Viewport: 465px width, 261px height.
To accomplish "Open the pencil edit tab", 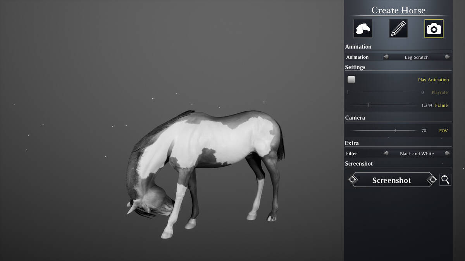I will (398, 29).
